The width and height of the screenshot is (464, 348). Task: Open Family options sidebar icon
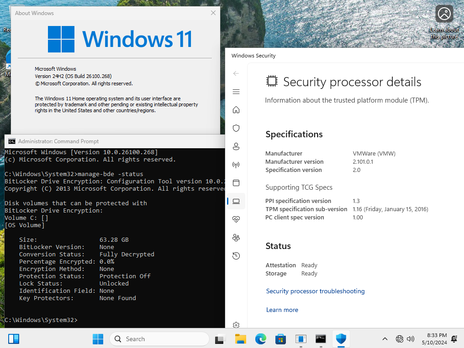[236, 238]
